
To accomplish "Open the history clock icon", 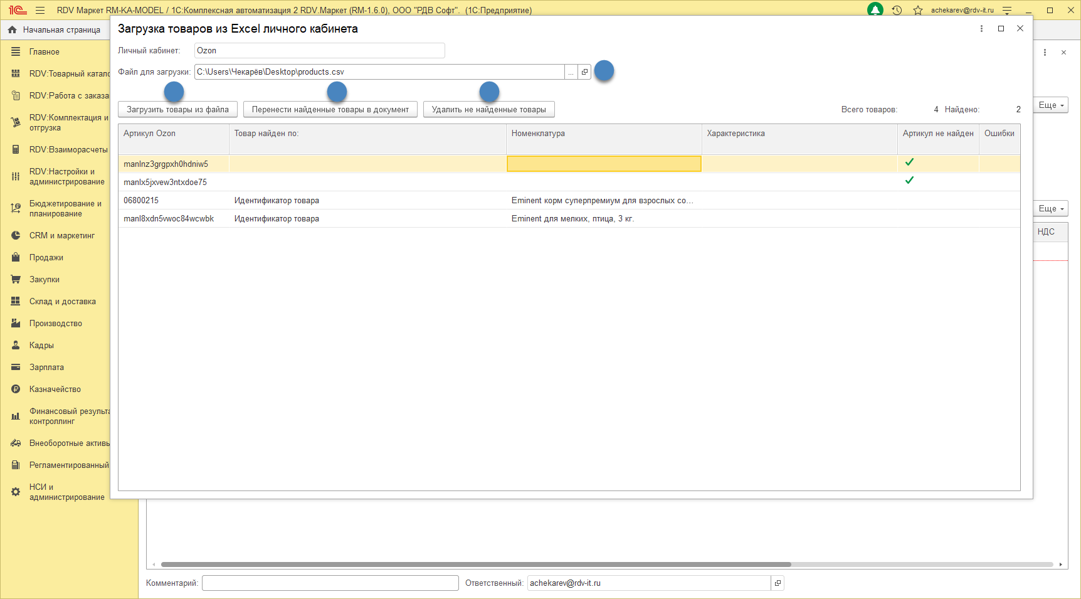I will [897, 10].
